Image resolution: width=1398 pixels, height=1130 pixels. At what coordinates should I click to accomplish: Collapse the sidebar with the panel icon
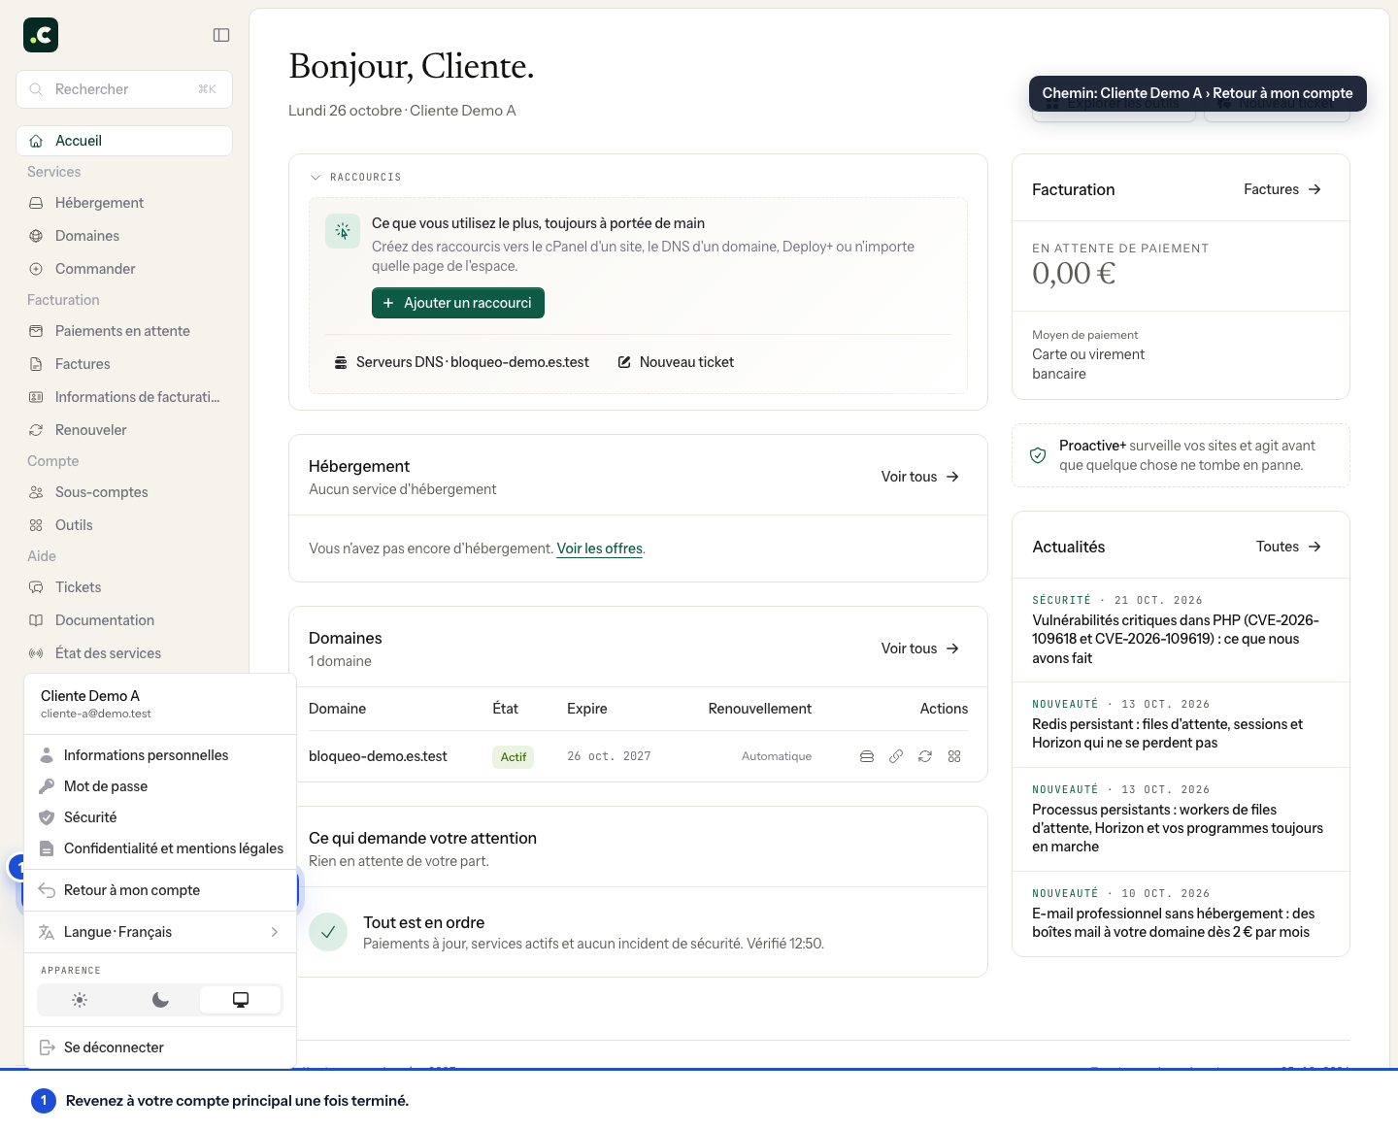click(221, 35)
